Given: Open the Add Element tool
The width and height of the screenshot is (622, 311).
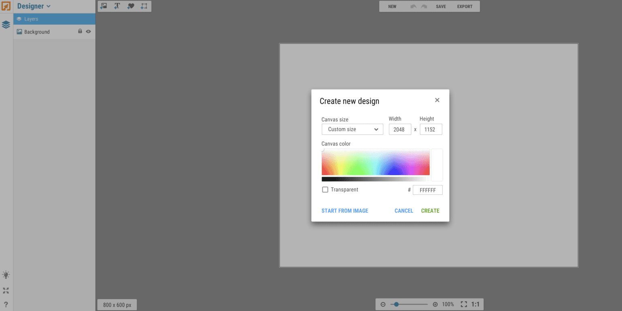Looking at the screenshot, I should [x=130, y=6].
